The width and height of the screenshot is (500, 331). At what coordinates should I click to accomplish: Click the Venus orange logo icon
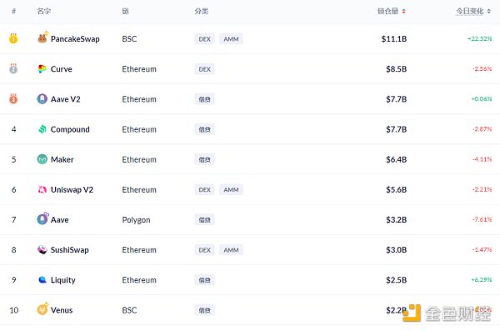point(42,308)
